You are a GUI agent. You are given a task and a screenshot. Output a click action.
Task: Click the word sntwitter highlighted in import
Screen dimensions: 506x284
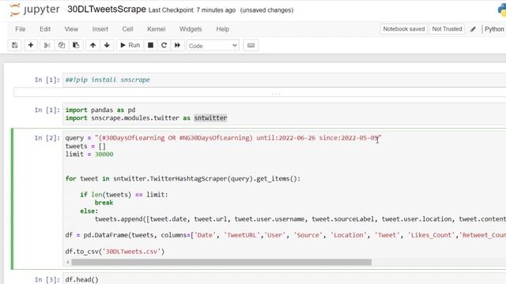(x=210, y=118)
